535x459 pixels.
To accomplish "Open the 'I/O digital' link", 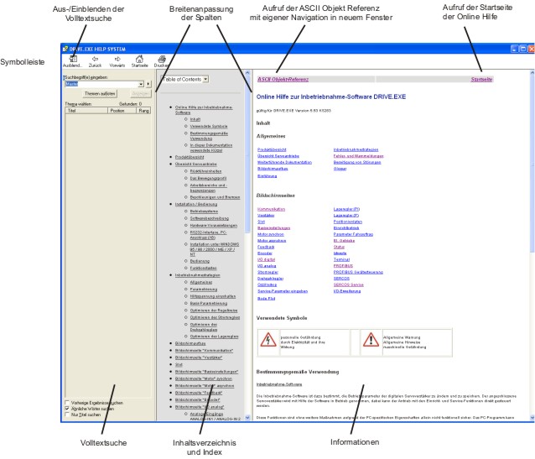I will (266, 259).
